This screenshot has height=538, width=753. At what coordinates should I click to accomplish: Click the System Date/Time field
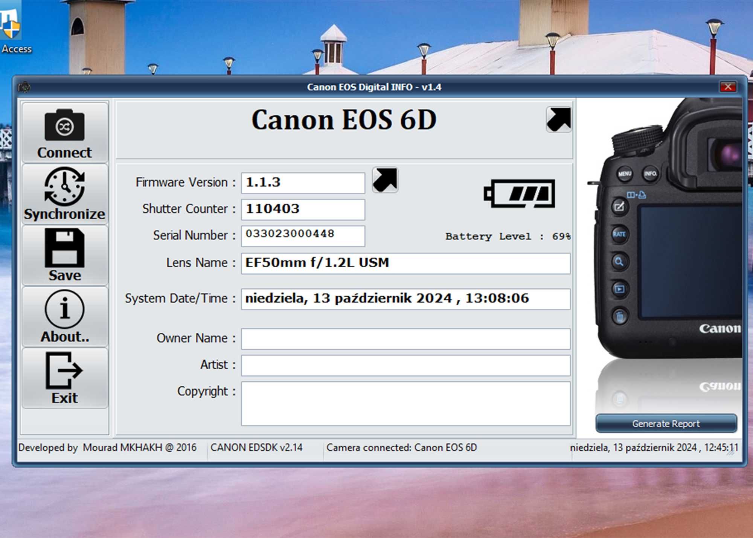coord(406,299)
